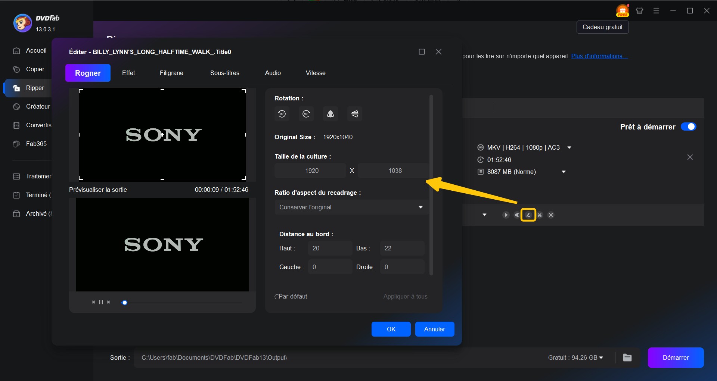
Task: Flip the video horizontally
Action: pos(330,114)
